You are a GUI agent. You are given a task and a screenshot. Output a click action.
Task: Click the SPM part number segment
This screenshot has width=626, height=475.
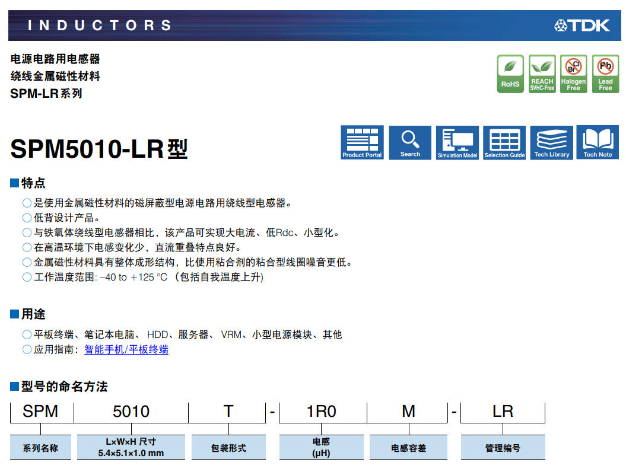40,412
